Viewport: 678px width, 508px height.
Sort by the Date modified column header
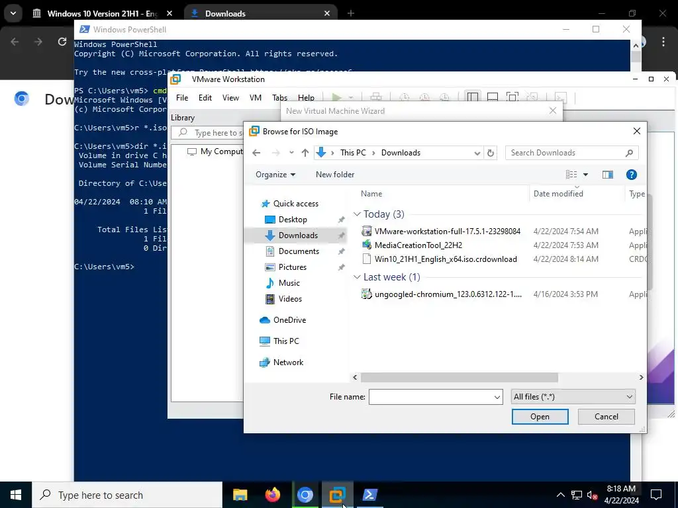coord(557,194)
